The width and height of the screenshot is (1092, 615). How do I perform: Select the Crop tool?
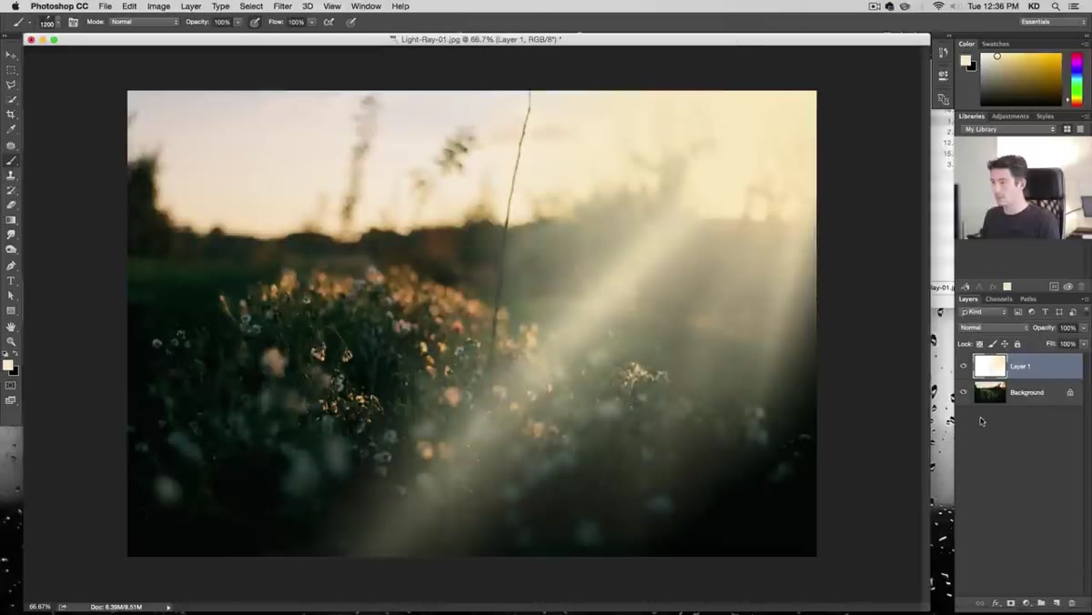11,115
